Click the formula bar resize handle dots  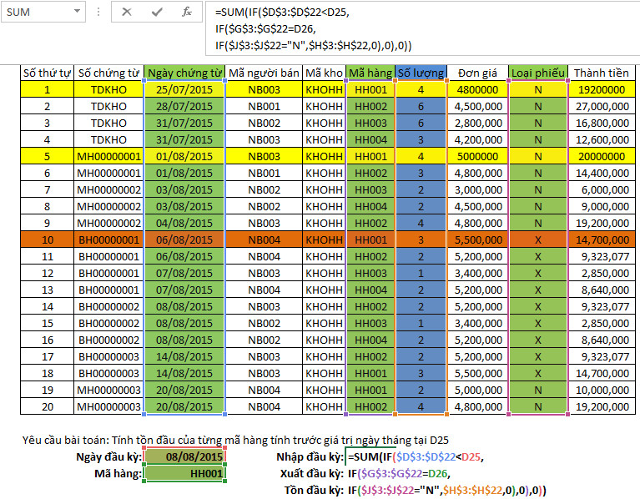[98, 13]
